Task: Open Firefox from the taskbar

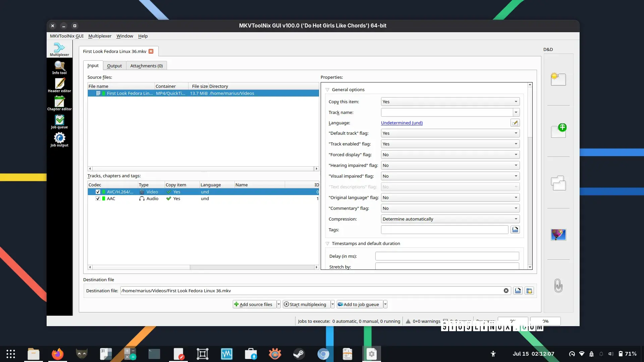Action: coord(57,354)
